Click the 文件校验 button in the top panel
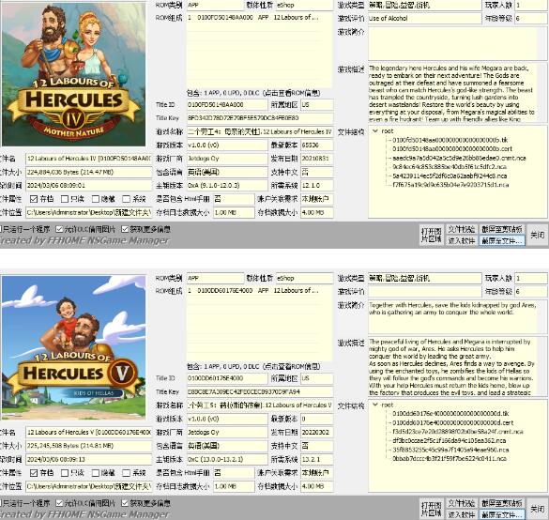This screenshot has width=549, height=520. coord(461,229)
